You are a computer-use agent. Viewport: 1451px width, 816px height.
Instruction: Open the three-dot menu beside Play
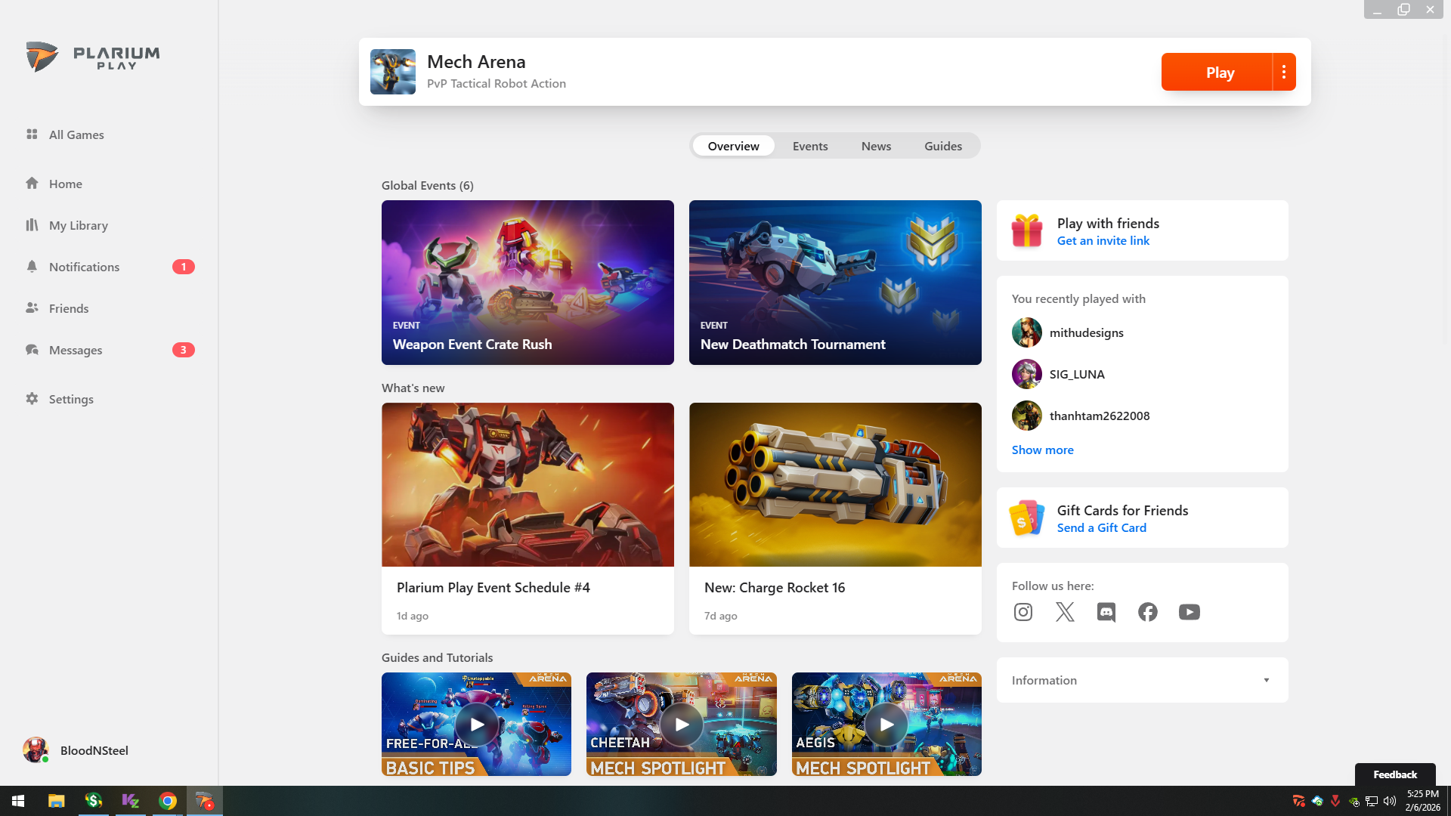(1284, 72)
